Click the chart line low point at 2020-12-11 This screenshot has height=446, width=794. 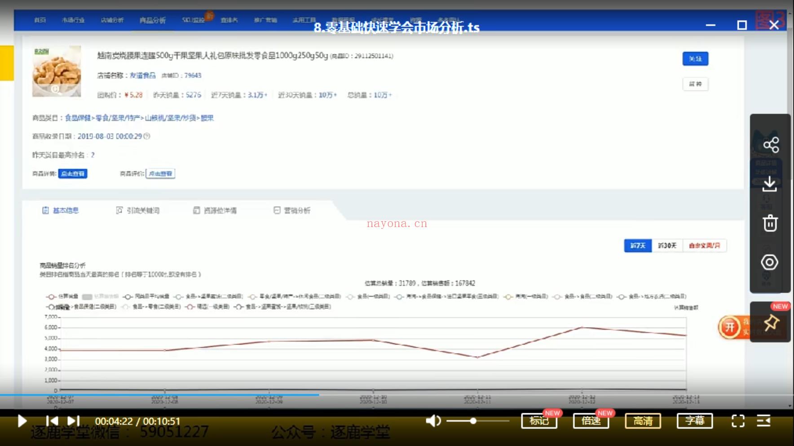point(477,357)
